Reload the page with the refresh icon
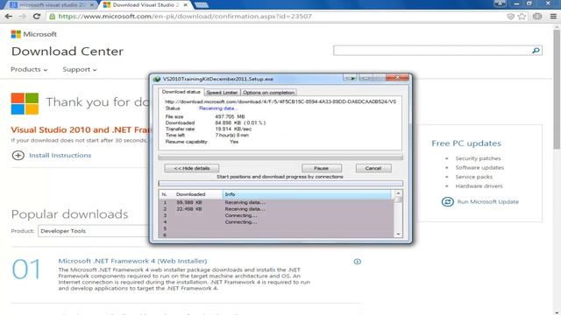 [37, 17]
